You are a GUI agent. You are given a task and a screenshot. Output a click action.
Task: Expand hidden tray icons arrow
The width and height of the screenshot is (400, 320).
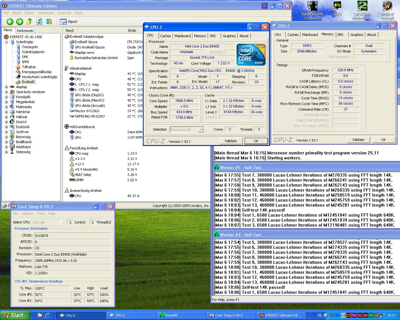coord(326,315)
